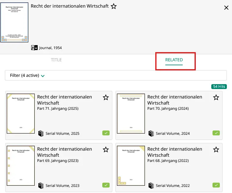This screenshot has width=232, height=193.
Task: Switch to the TITLE tab
Action: [x=56, y=60]
